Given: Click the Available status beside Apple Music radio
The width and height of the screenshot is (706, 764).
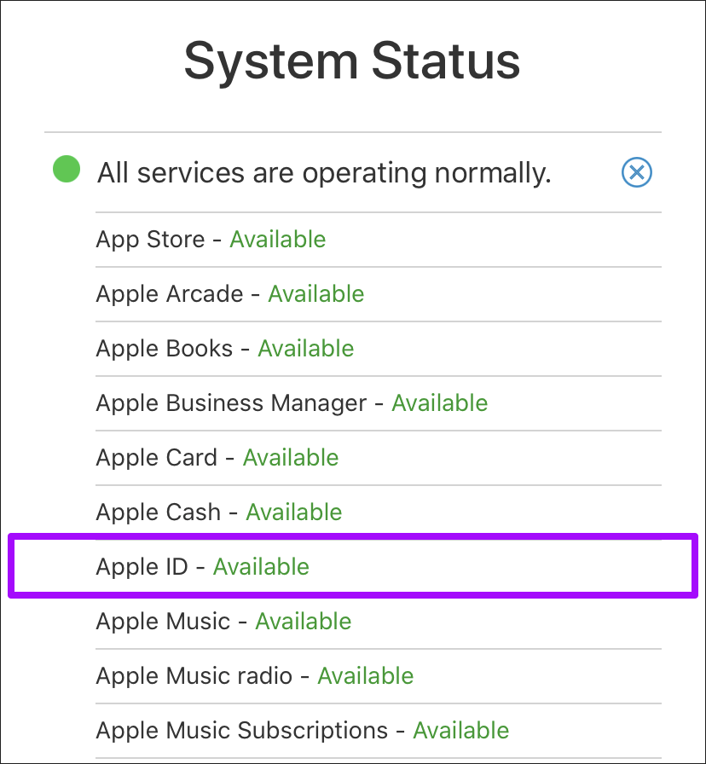Looking at the screenshot, I should pos(366,675).
